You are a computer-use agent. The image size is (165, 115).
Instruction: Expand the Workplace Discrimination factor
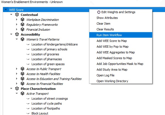tap(17, 19)
